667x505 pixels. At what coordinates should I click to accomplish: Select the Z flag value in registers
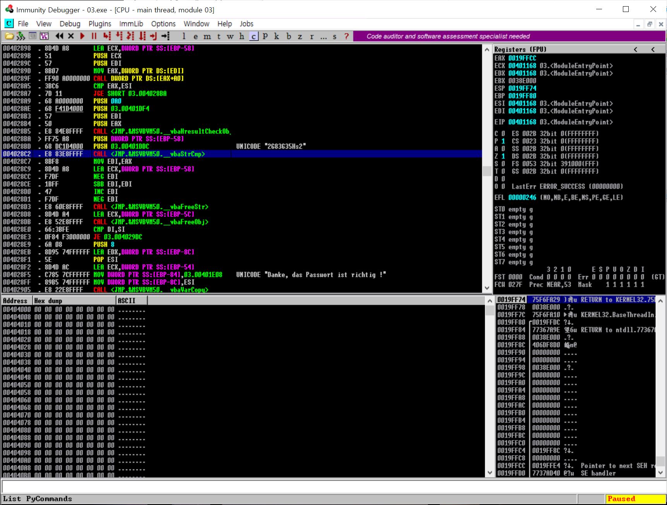tap(503, 156)
